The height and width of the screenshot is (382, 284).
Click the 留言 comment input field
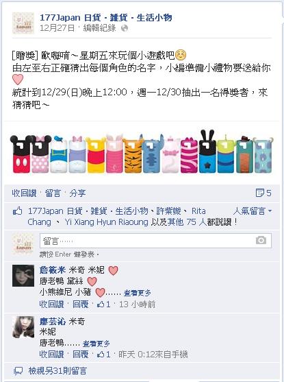pos(155,241)
